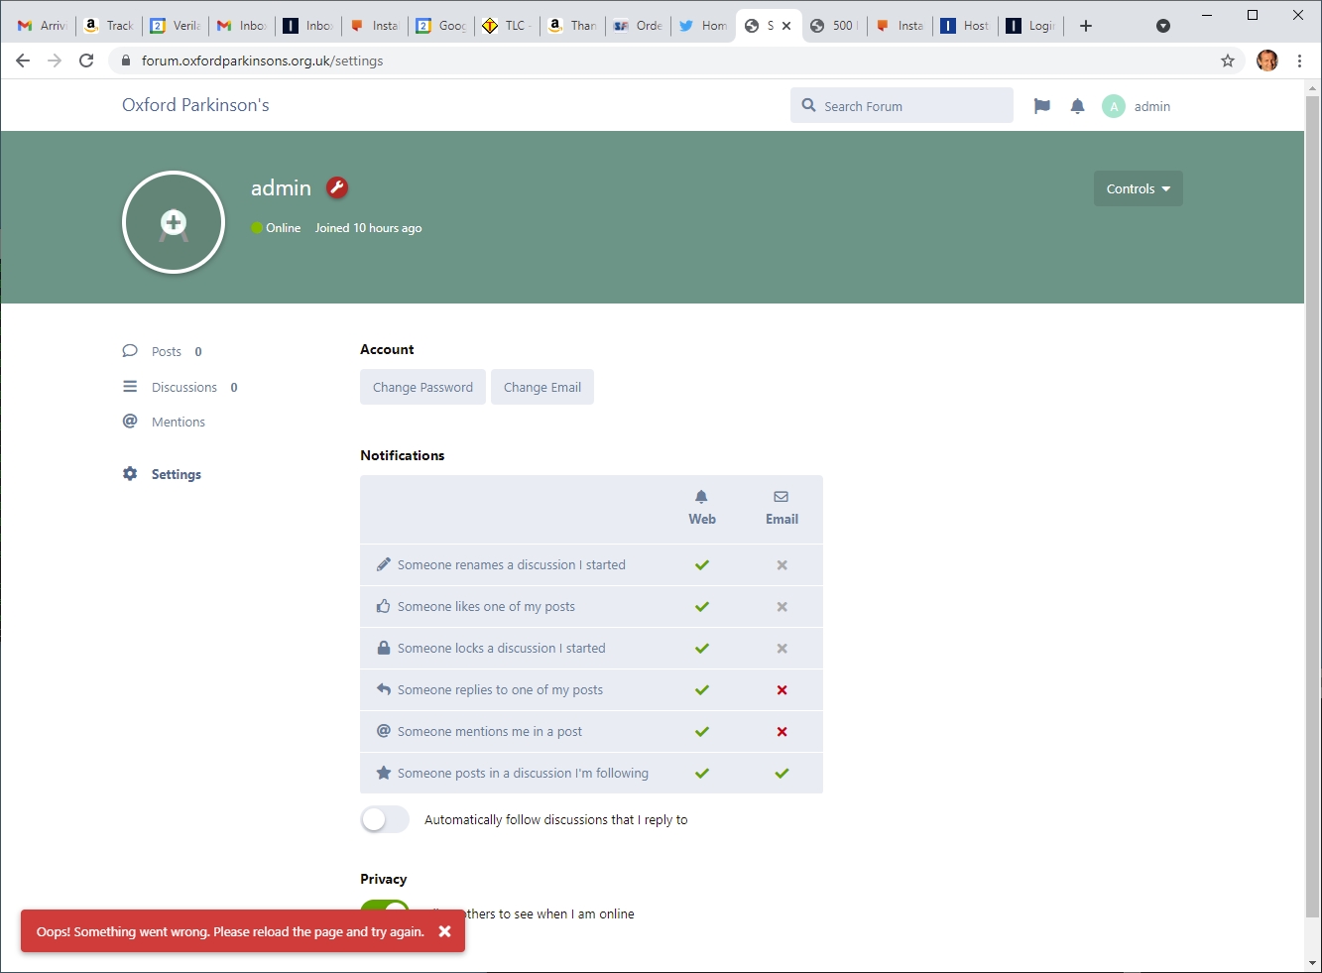Viewport: 1322px width, 973px height.
Task: Disable web notification for someone likes my posts
Action: [702, 607]
